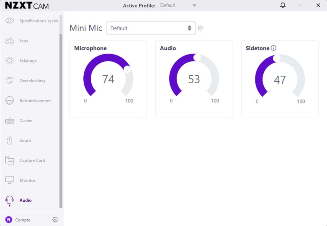Screen dimensions: 327x226
Task: Open the Compte account button
Action: pos(18,220)
